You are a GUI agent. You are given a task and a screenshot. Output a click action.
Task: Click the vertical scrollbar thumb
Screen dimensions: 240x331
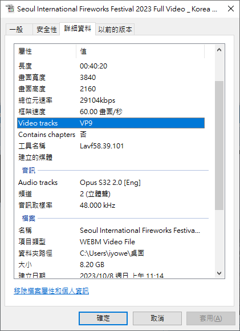click(219, 146)
